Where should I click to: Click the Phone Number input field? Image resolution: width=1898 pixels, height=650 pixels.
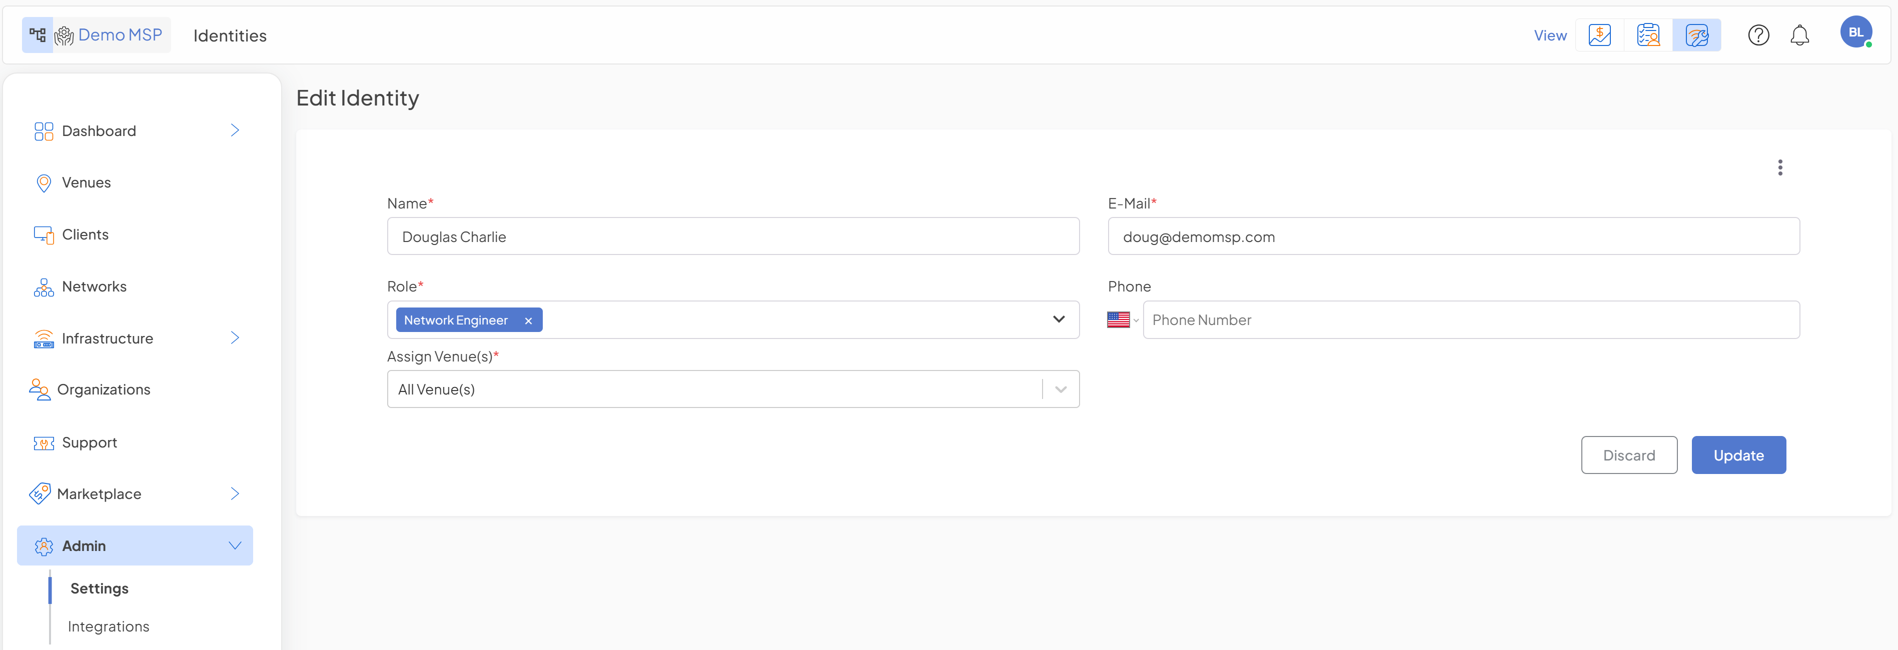1470,320
